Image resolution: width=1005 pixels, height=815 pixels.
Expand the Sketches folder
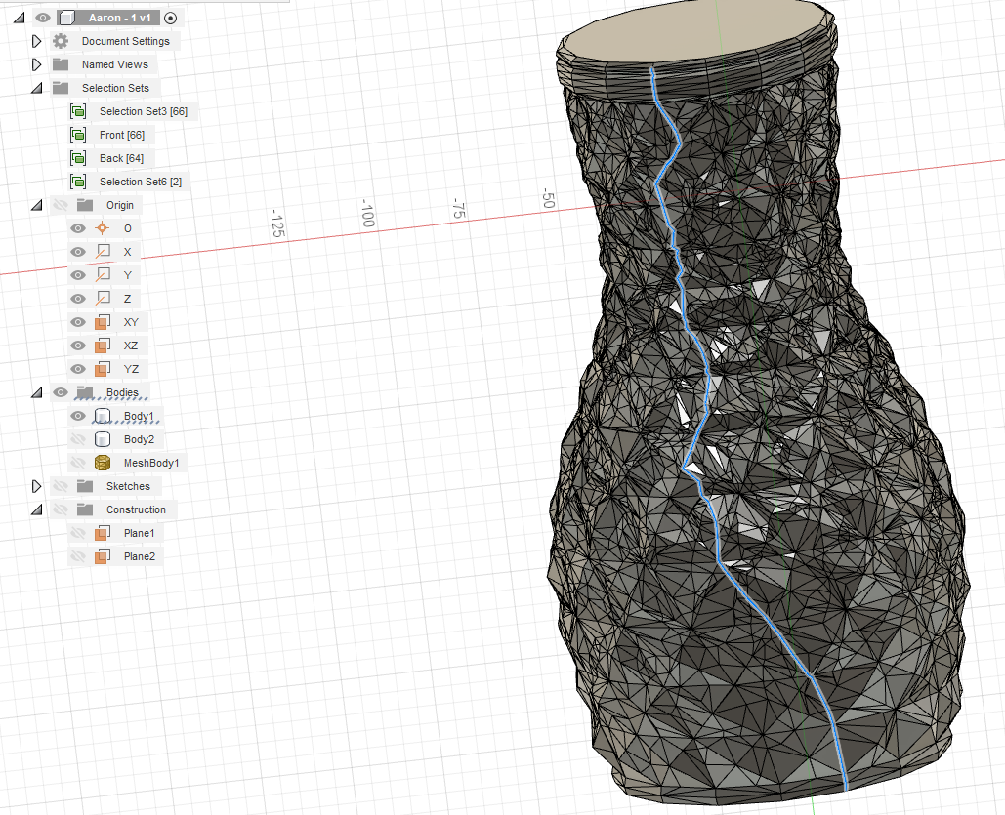click(x=37, y=486)
